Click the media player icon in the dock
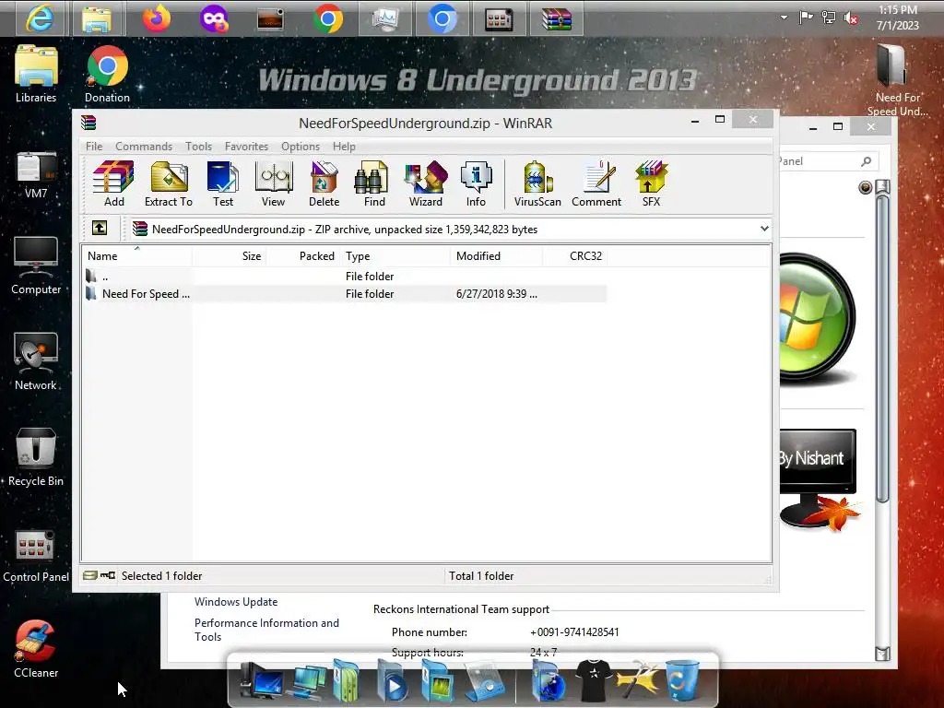The image size is (944, 708). click(391, 681)
